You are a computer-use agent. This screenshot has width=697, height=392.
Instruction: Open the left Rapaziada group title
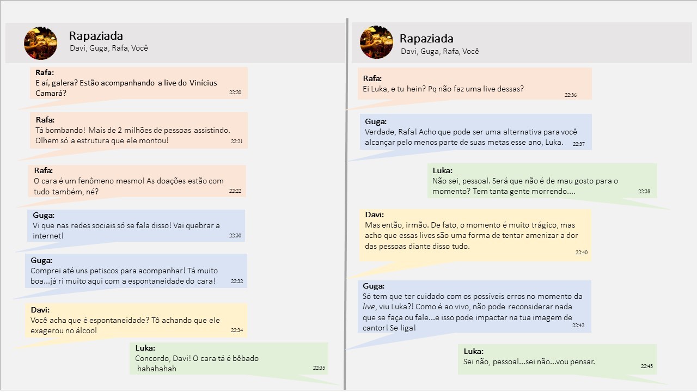pyautogui.click(x=96, y=36)
